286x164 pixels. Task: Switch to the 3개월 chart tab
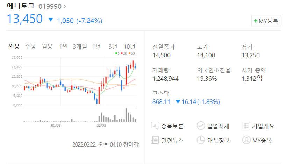[80, 47]
